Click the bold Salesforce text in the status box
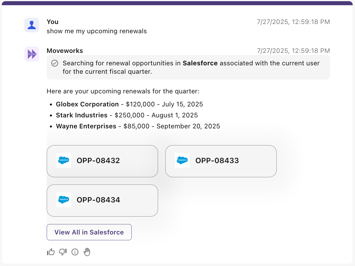The height and width of the screenshot is (266, 355). pyautogui.click(x=200, y=63)
